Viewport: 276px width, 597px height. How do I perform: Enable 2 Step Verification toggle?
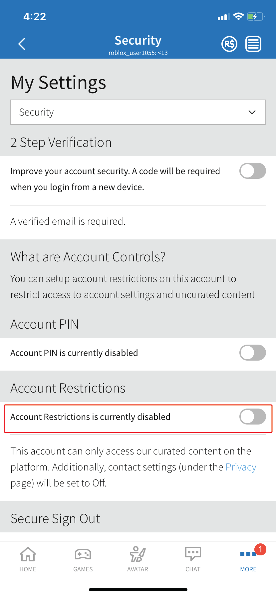coord(252,171)
